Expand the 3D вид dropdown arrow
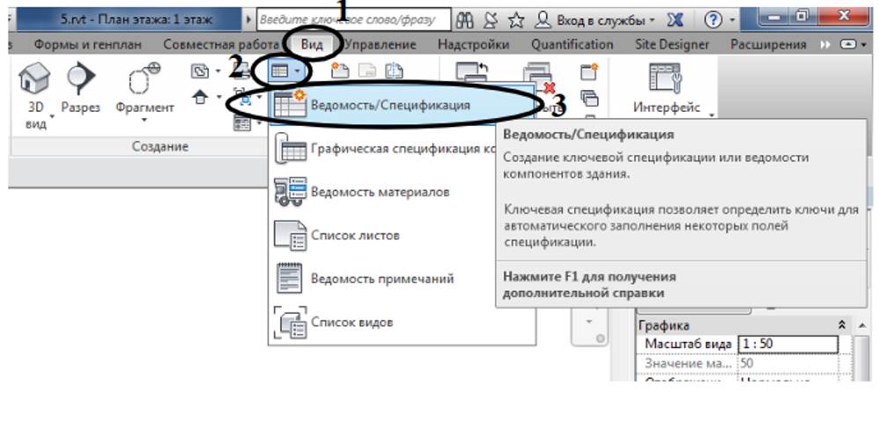 [x=52, y=116]
